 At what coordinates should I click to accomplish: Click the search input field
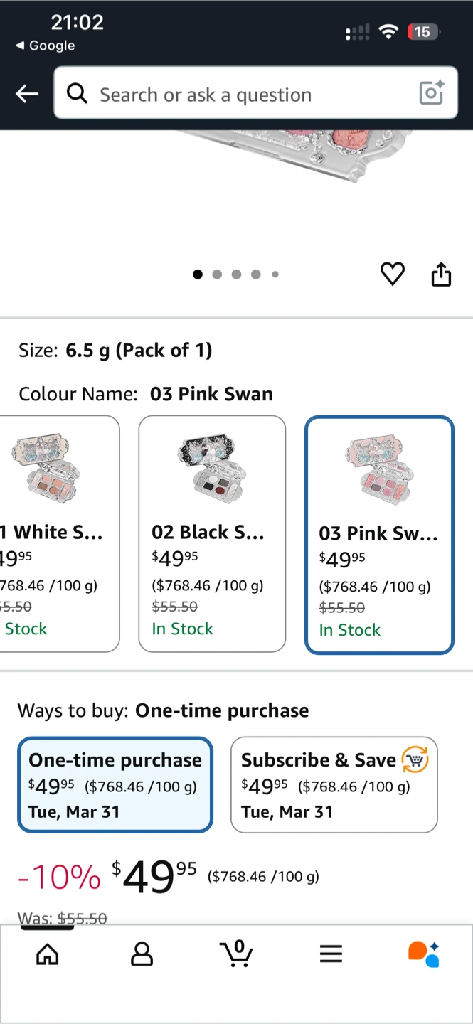point(249,95)
